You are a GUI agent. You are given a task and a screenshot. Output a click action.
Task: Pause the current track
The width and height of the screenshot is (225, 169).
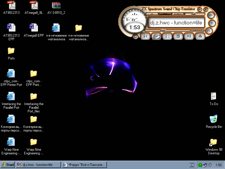[x=167, y=36]
